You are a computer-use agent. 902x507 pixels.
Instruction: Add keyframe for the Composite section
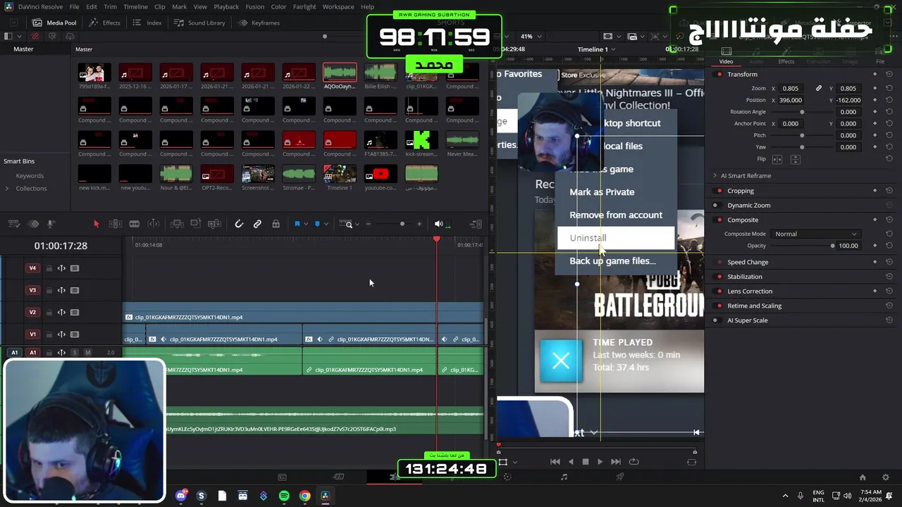click(x=875, y=220)
